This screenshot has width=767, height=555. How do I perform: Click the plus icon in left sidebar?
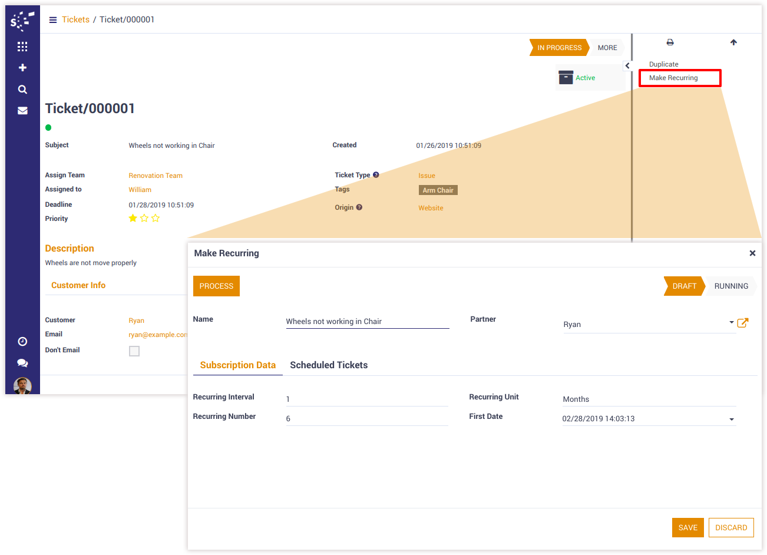click(x=22, y=68)
